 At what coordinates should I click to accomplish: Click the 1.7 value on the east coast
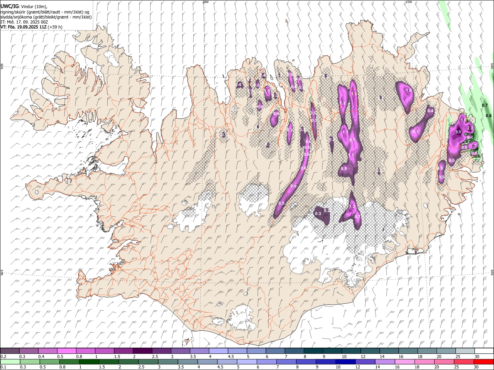point(473,146)
